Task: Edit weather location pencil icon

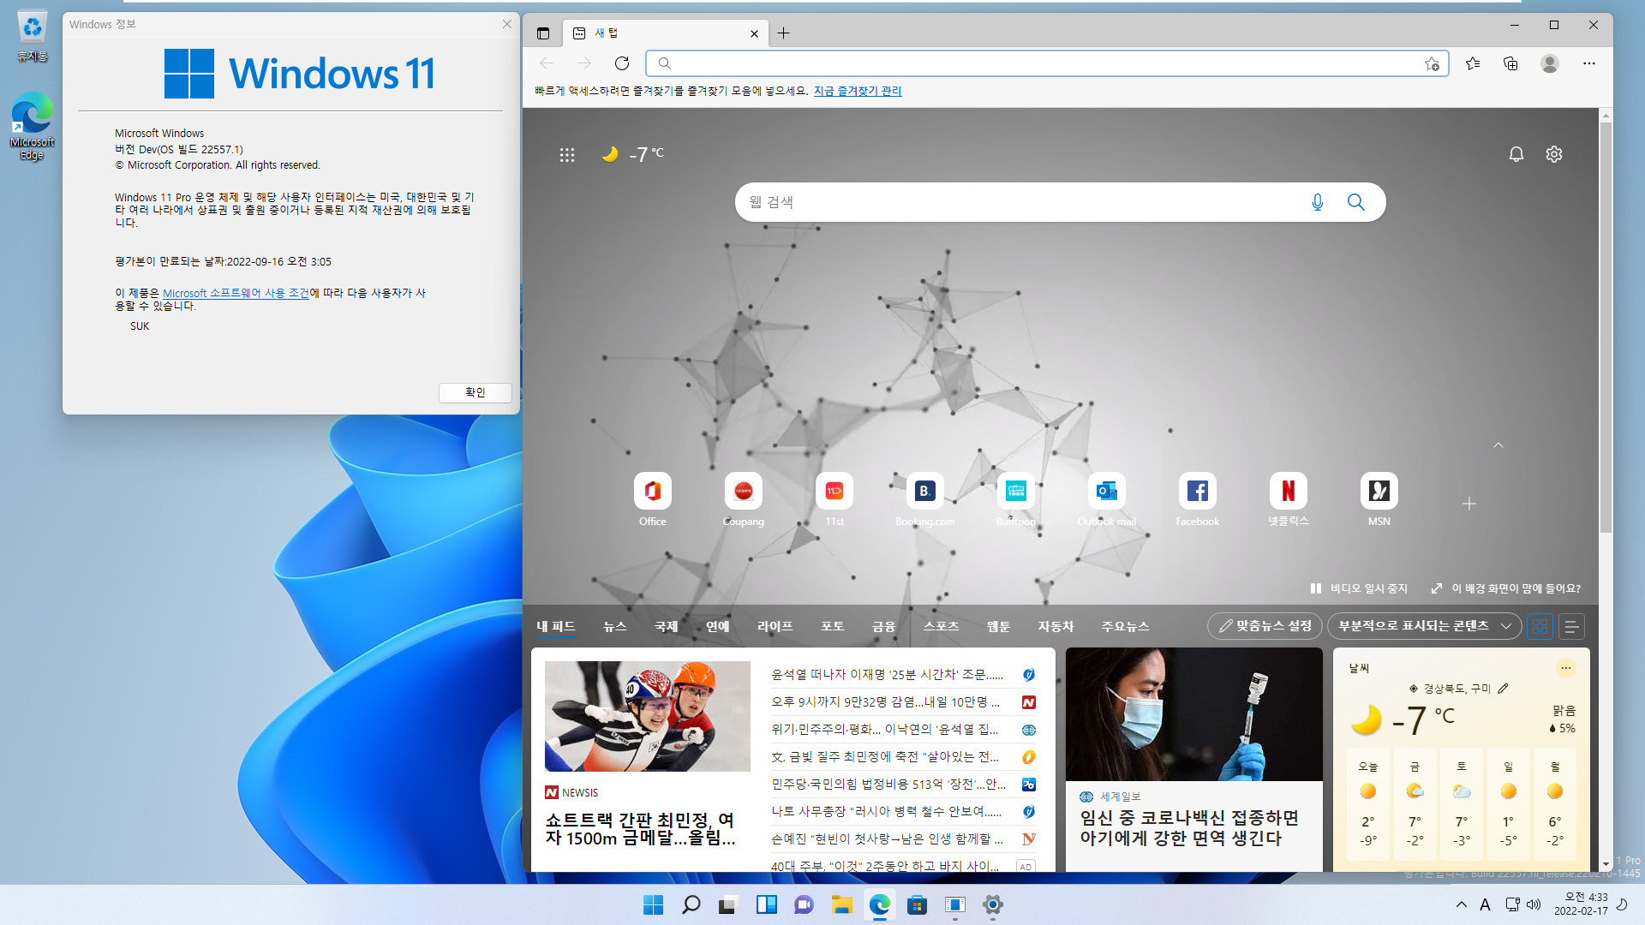Action: click(1502, 689)
